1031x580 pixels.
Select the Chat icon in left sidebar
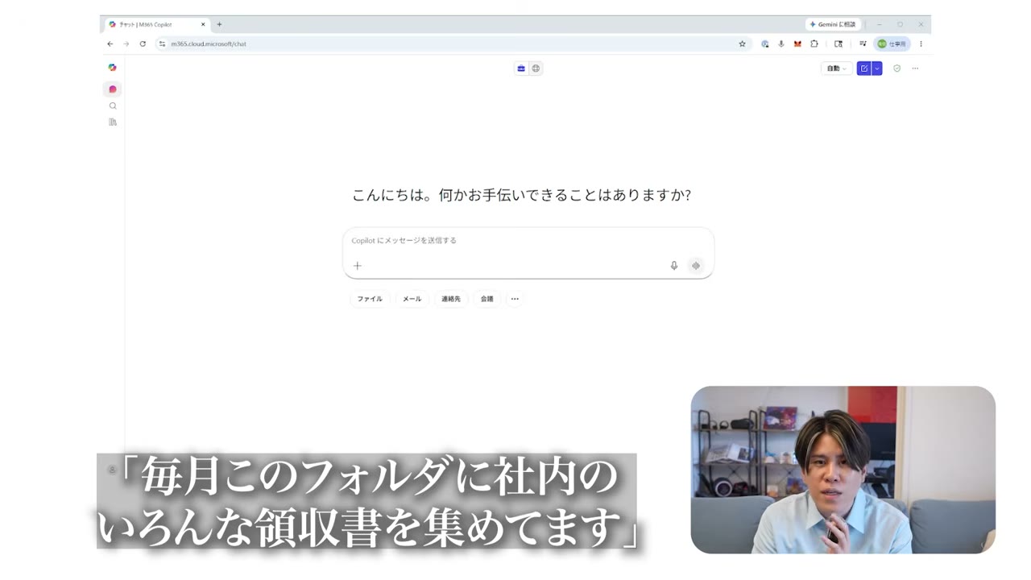click(x=112, y=89)
